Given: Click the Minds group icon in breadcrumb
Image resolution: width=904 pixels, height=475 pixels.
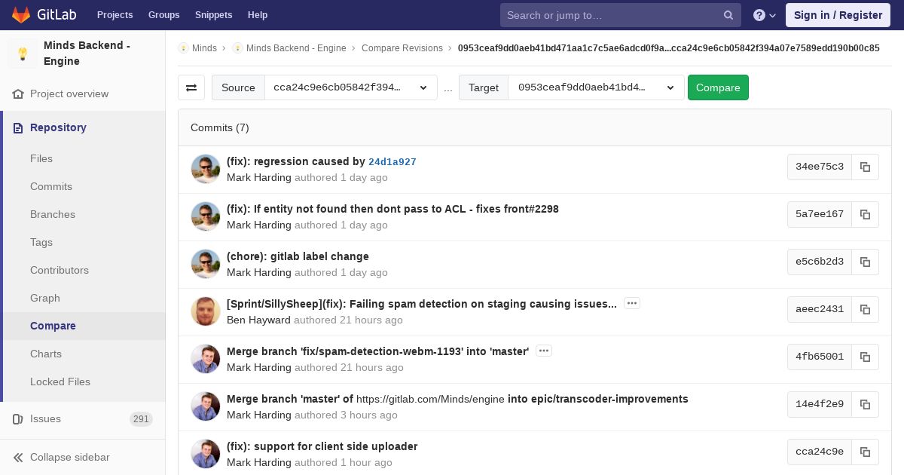Looking at the screenshot, I should pos(183,48).
